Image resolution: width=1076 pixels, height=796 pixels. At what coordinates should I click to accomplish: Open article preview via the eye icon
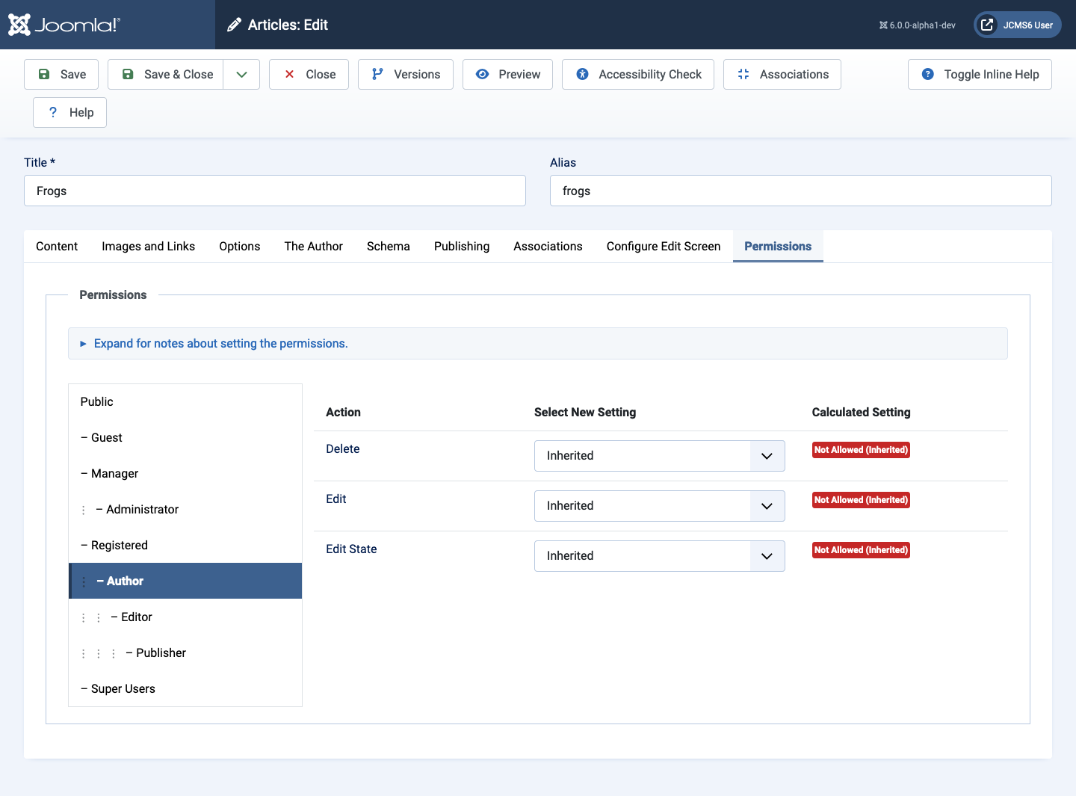coord(507,74)
